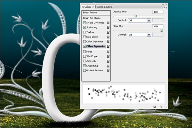This screenshot has width=192, height=128.
Task: Open the Brush Presets section
Action: (96, 12)
